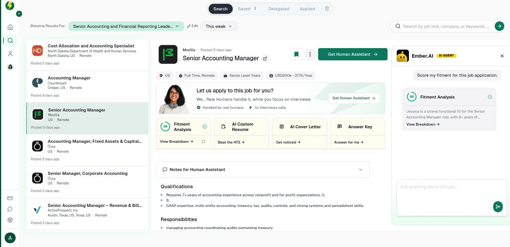Click the Notes for Human Assistant comment icon
510x247 pixels.
[x=165, y=170]
